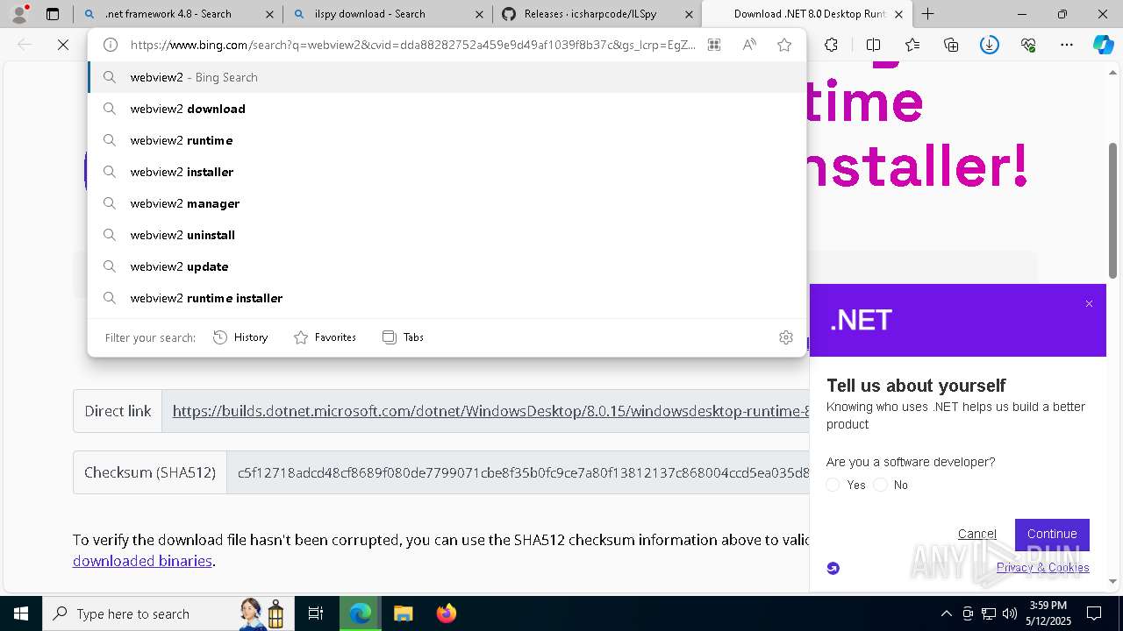
Task: Select Yes for software developer question
Action: coord(833,485)
